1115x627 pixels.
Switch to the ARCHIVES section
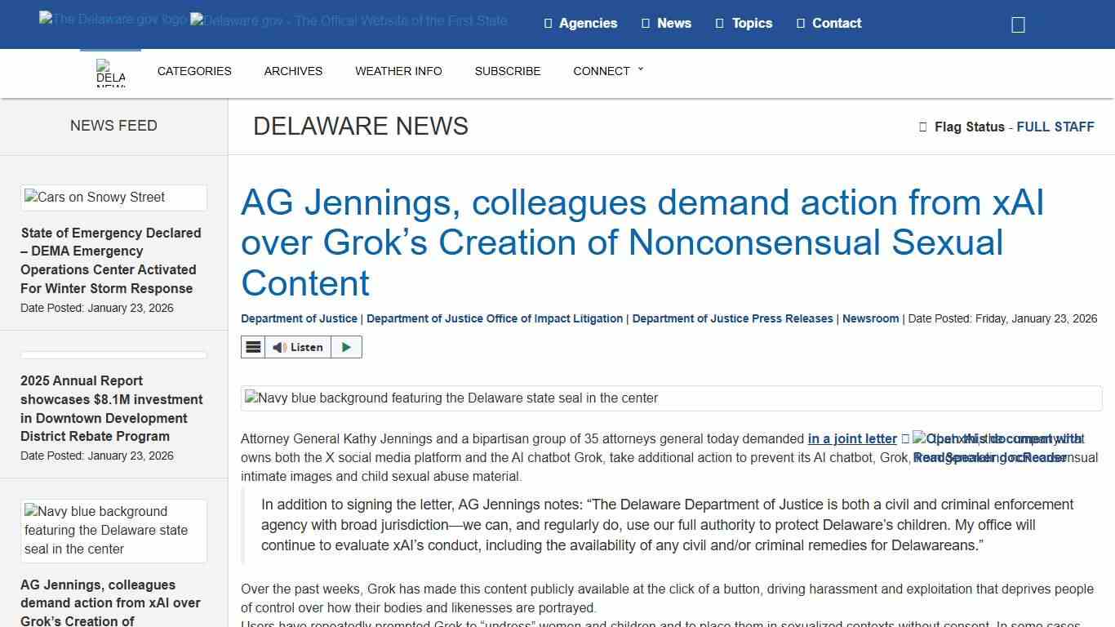click(x=293, y=71)
